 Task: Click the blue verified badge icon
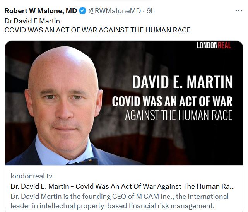click(82, 11)
